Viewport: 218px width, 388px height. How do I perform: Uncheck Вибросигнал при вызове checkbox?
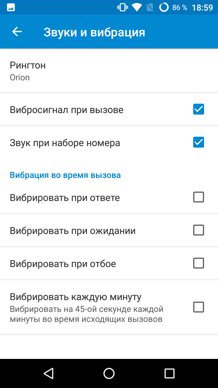click(x=199, y=109)
